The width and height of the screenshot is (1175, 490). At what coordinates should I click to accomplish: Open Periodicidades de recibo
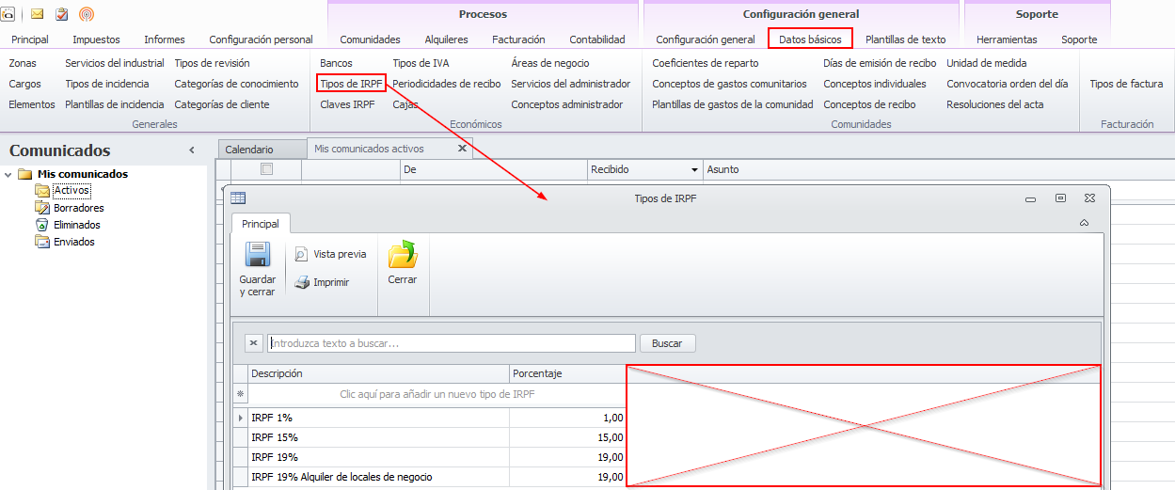pos(446,84)
